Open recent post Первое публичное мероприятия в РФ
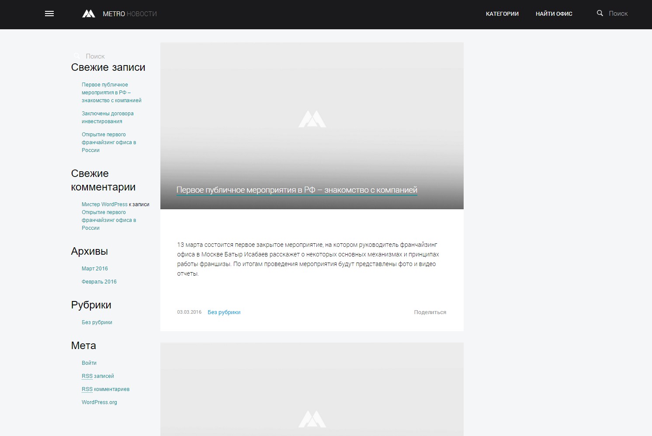This screenshot has height=436, width=652. point(111,93)
